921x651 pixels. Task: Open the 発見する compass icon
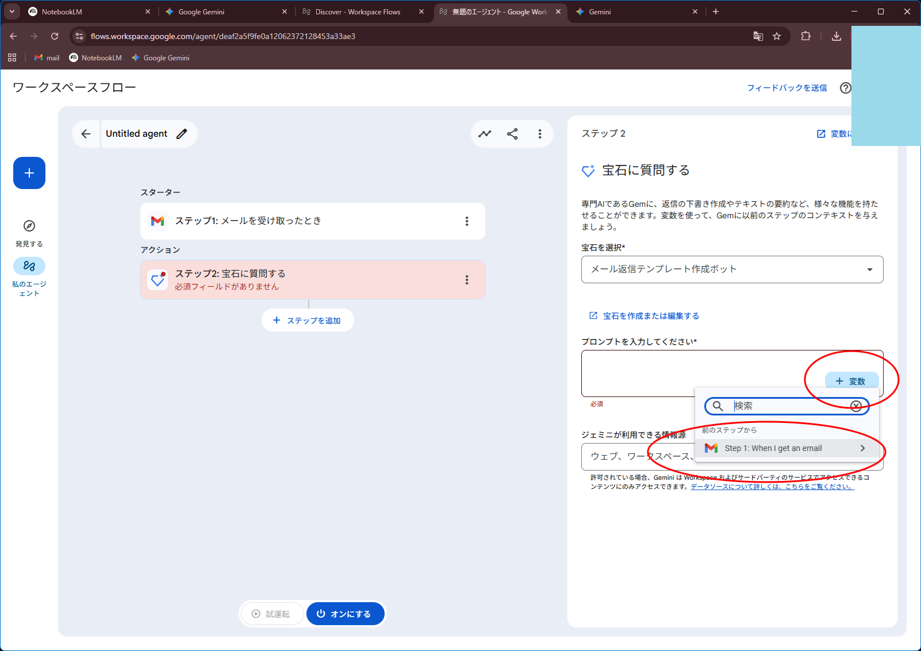tap(29, 226)
